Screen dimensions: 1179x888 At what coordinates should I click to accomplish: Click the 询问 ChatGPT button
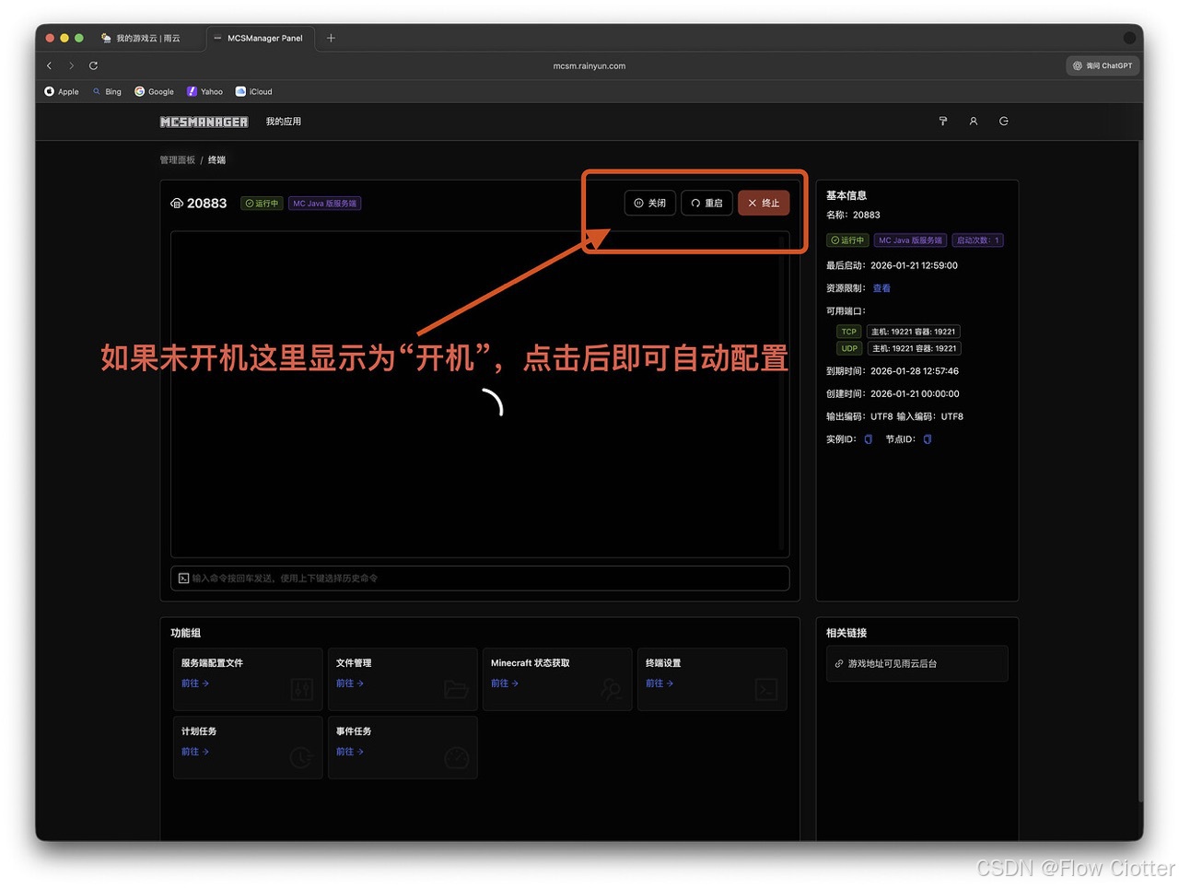click(x=1103, y=65)
